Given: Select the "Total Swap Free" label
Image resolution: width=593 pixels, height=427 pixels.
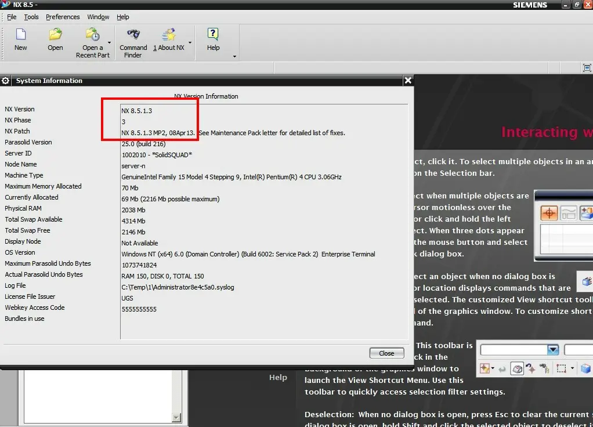Looking at the screenshot, I should 27,230.
